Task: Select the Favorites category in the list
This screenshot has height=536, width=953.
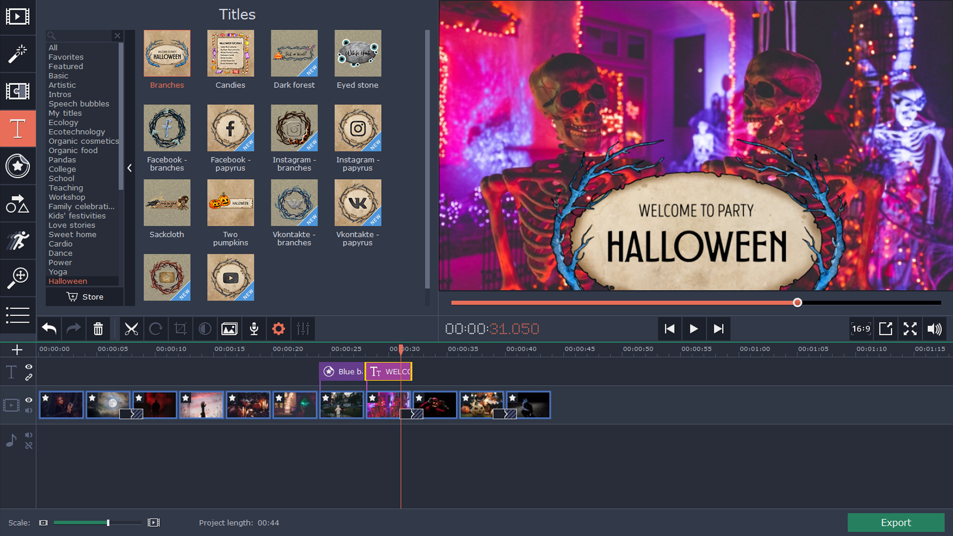Action: pyautogui.click(x=66, y=57)
